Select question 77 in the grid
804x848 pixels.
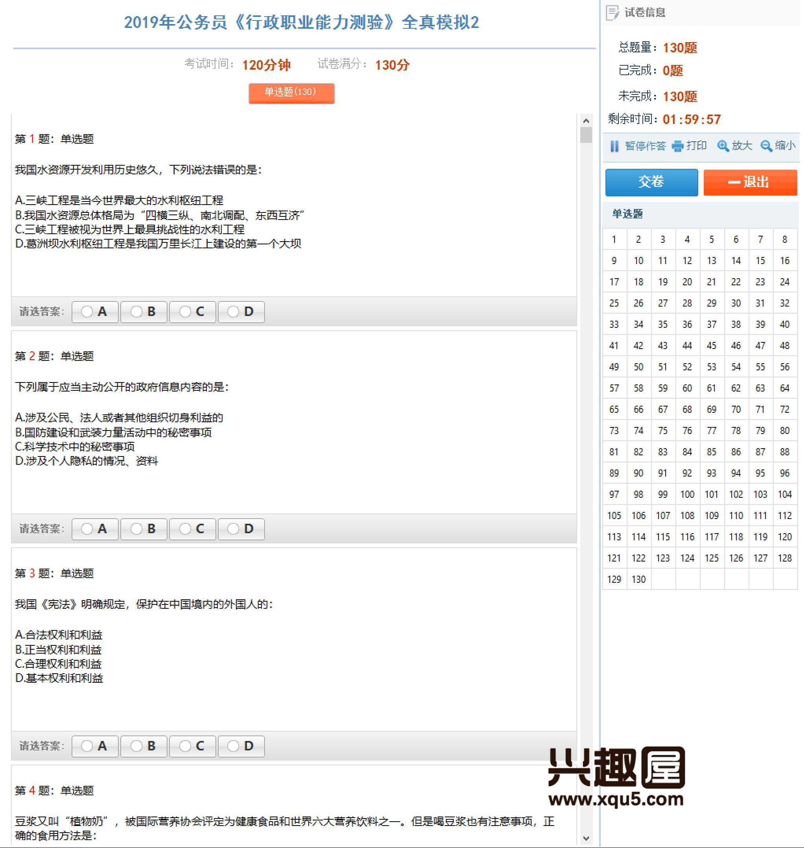tap(712, 430)
